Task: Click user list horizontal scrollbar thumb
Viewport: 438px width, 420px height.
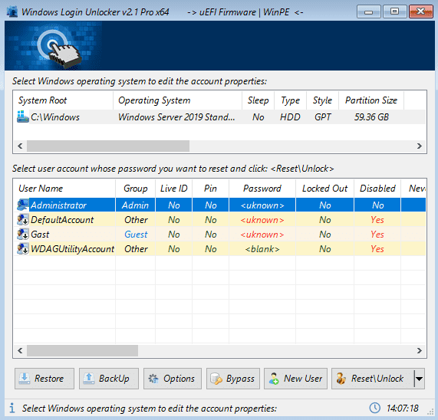Action: pos(82,350)
